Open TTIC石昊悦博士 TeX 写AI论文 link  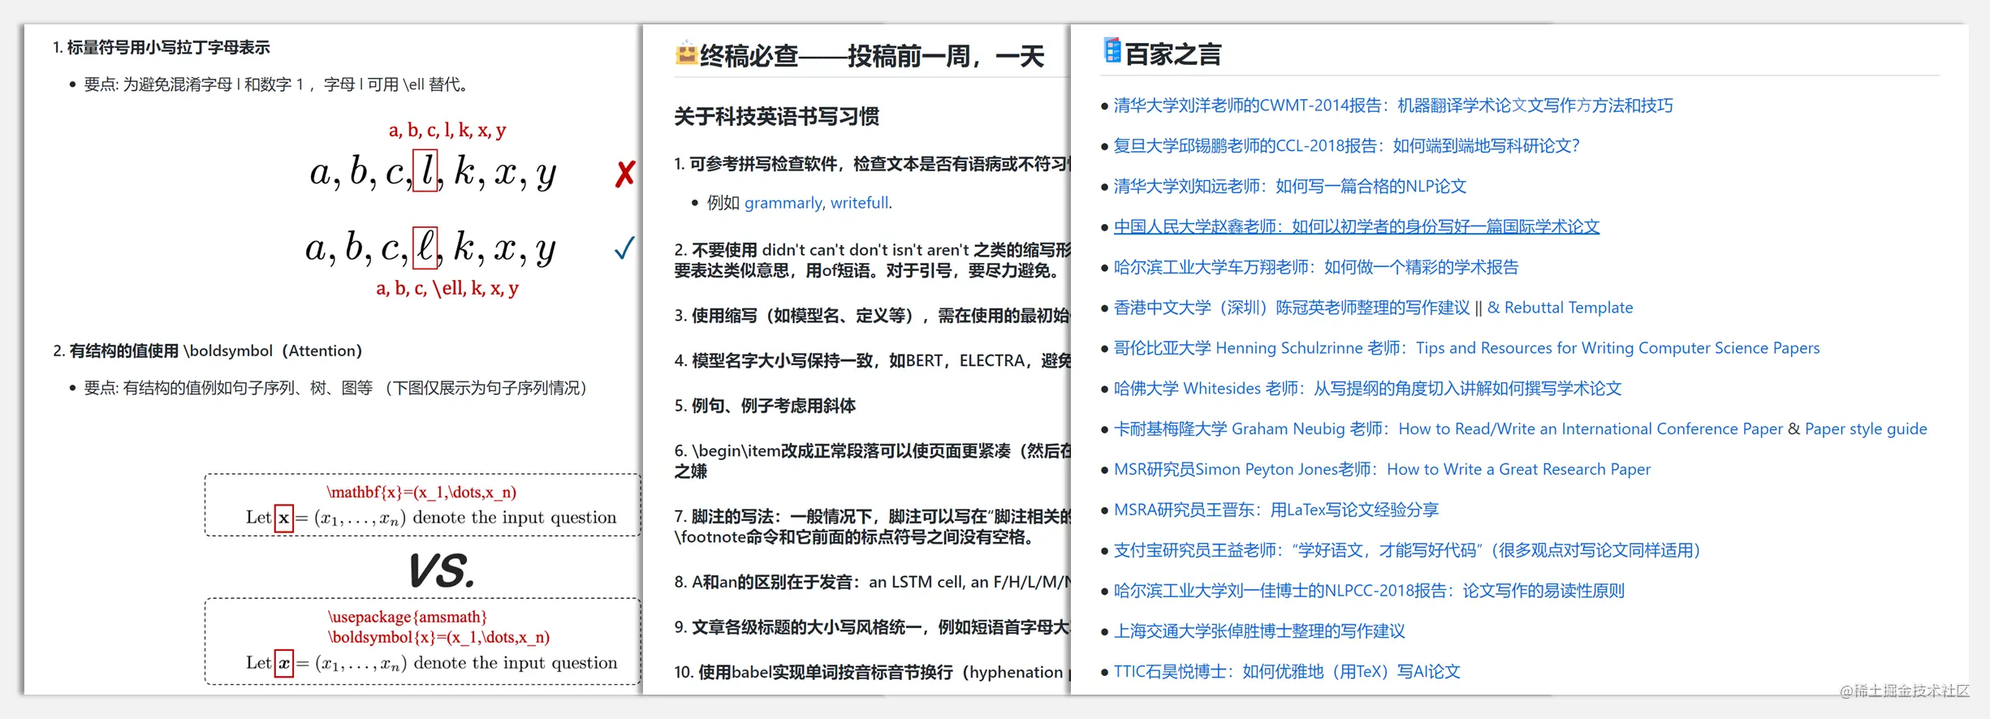tap(1287, 672)
